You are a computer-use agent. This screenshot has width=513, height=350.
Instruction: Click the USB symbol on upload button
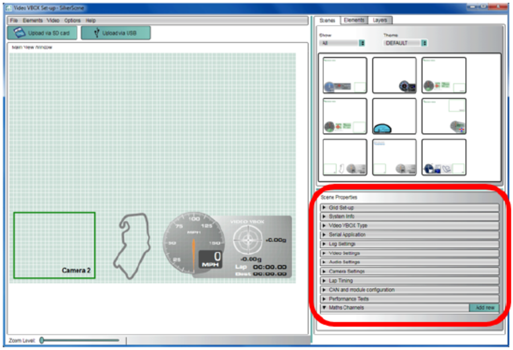pyautogui.click(x=96, y=33)
